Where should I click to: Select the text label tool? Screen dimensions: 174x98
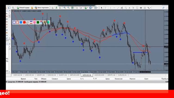(x=133, y=8)
